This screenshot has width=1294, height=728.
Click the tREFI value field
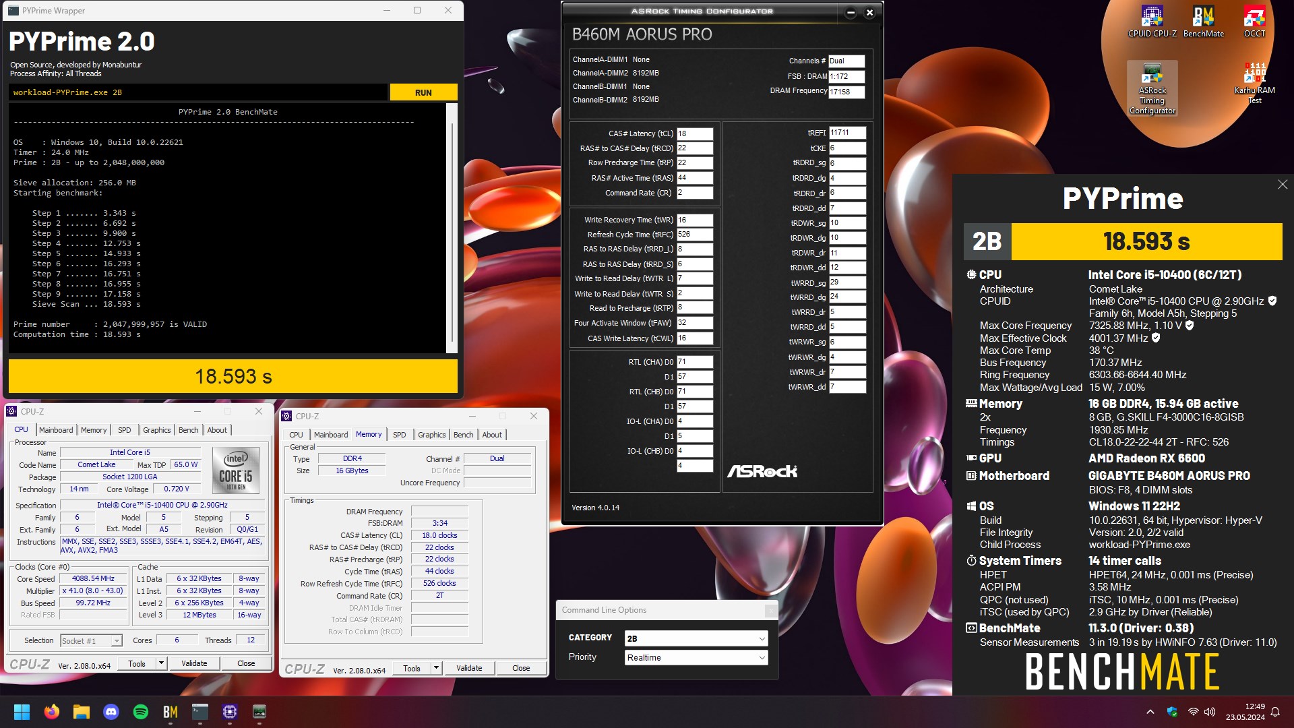(x=847, y=133)
